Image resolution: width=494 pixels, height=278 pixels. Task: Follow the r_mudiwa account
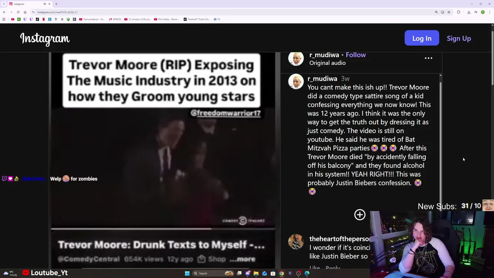[355, 55]
